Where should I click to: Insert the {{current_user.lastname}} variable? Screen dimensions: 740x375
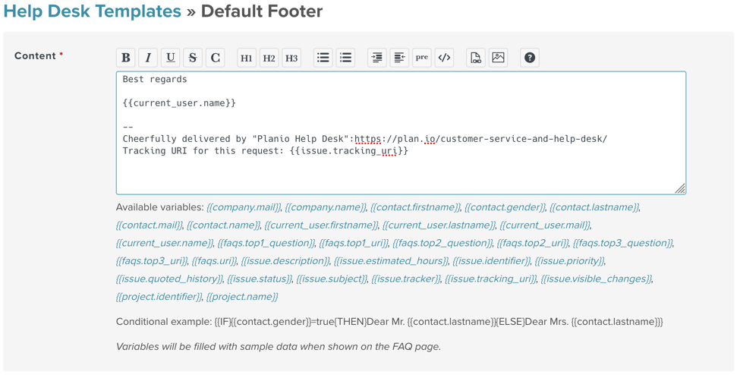click(439, 225)
